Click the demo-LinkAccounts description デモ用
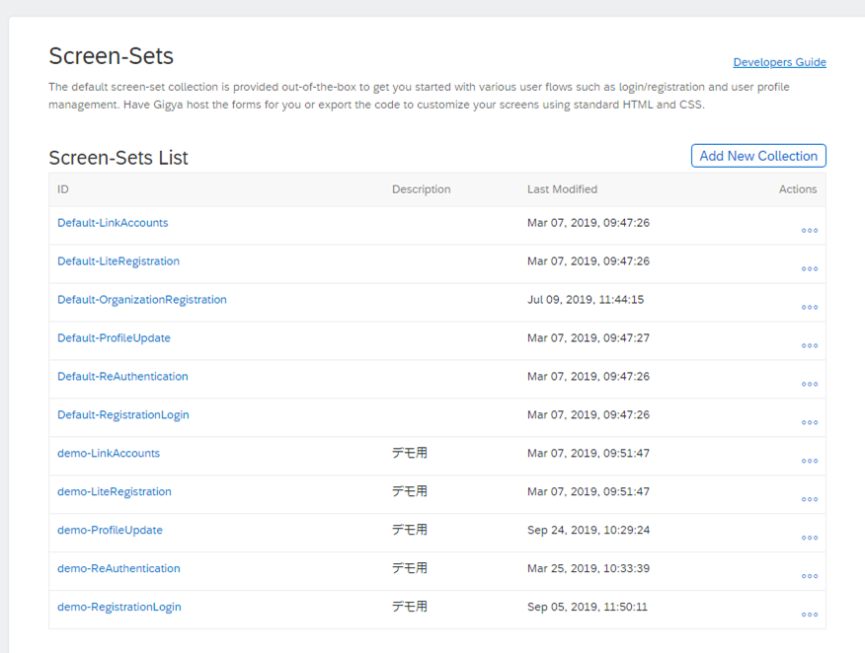The height and width of the screenshot is (653, 865). click(x=410, y=453)
